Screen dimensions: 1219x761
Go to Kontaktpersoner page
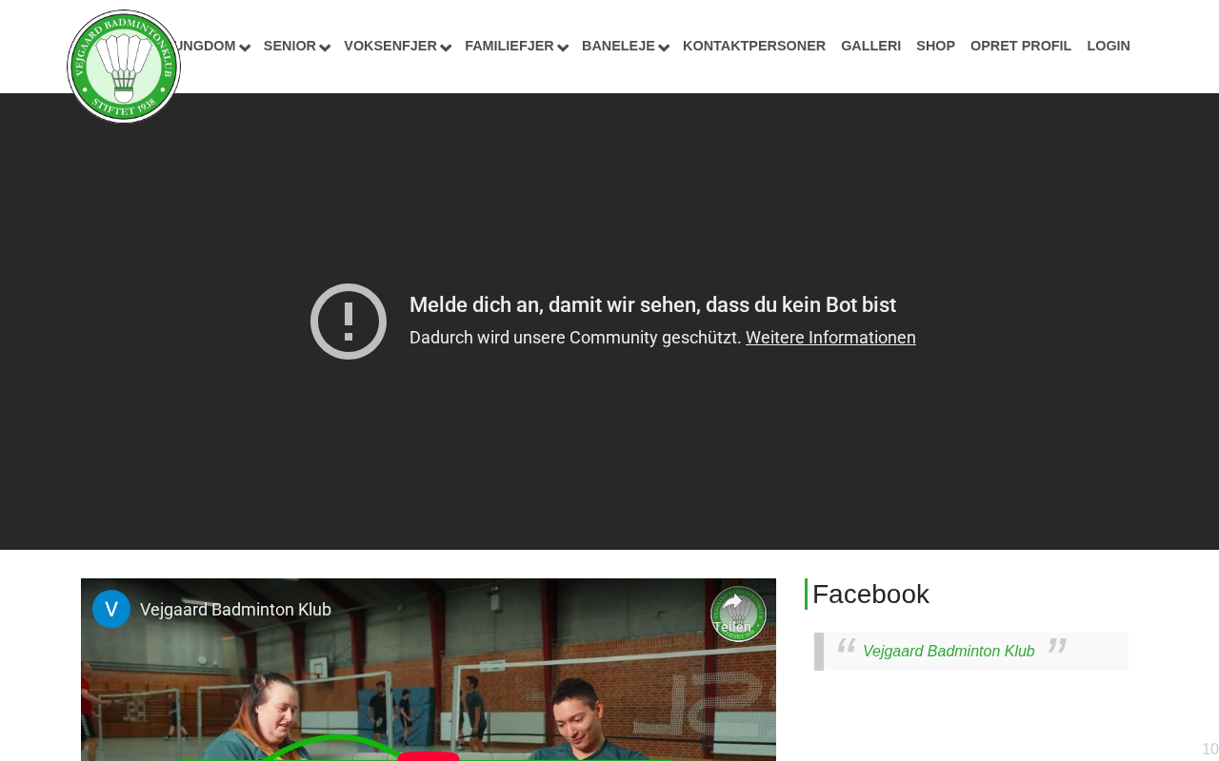tap(754, 46)
